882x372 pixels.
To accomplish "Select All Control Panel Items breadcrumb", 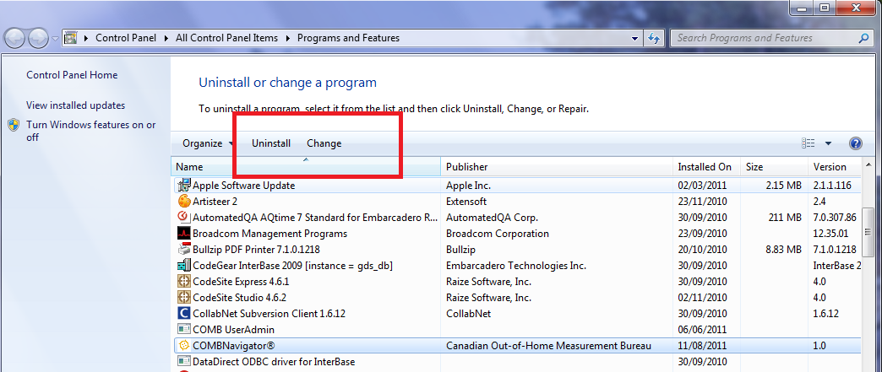I will pyautogui.click(x=226, y=38).
